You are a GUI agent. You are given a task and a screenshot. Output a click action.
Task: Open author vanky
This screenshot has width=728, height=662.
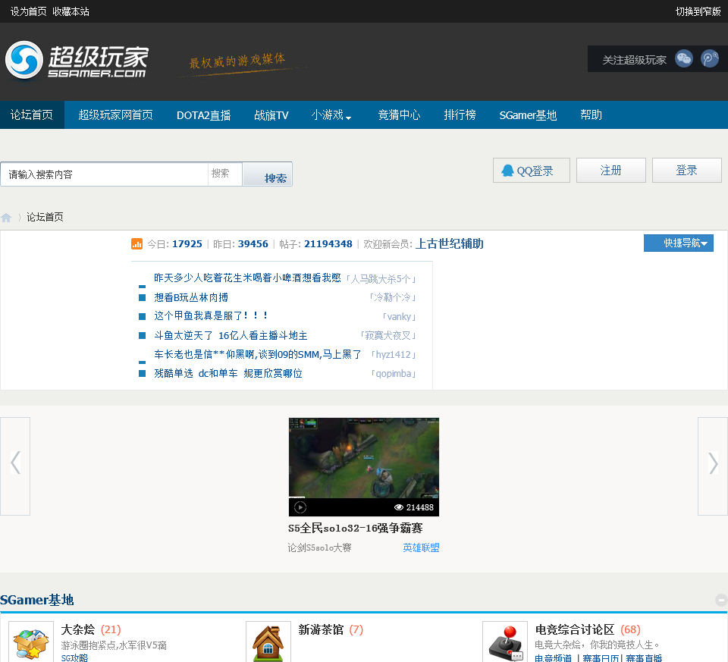[x=400, y=317]
